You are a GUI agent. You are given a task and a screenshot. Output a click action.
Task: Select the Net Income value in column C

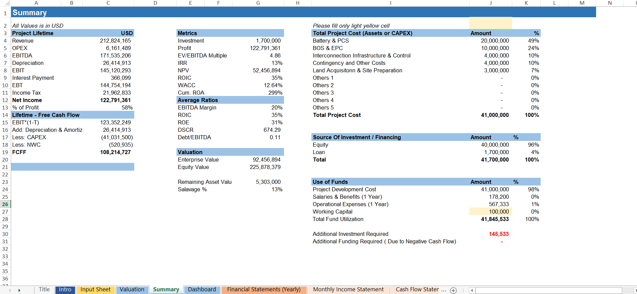point(115,100)
